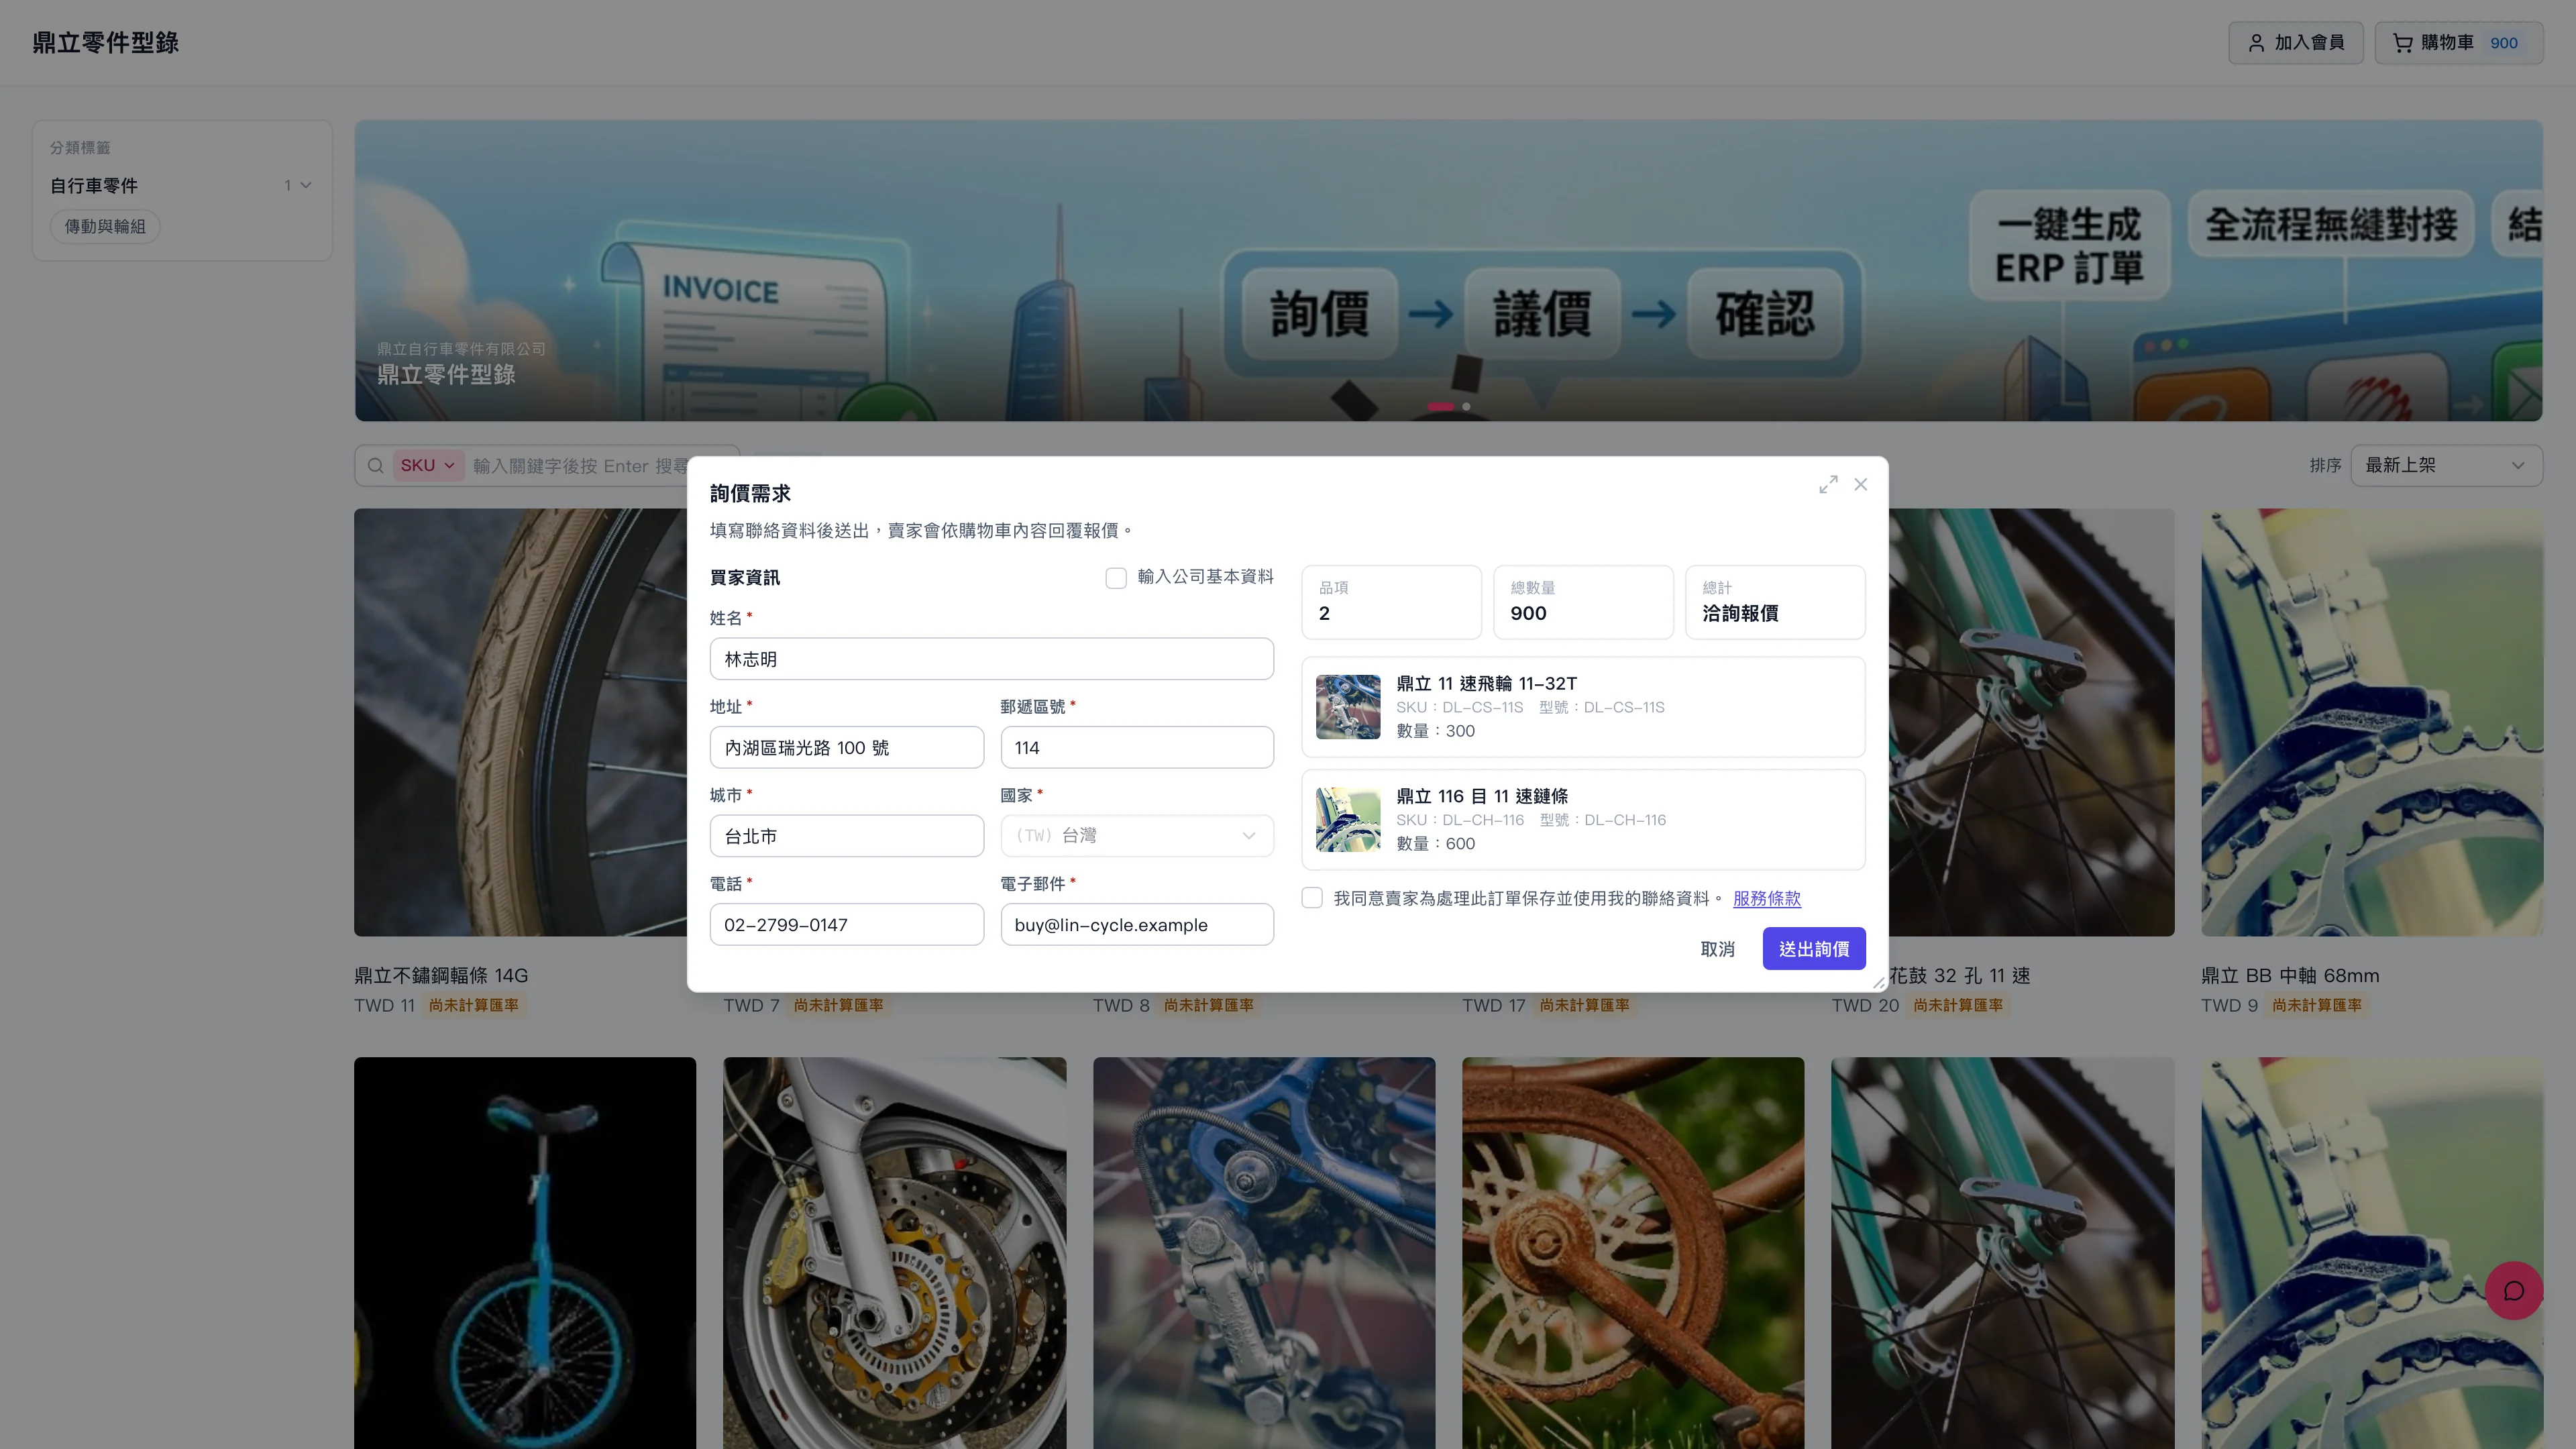The image size is (2576, 1449).
Task: Open the 服務條款 link
Action: click(x=1766, y=898)
